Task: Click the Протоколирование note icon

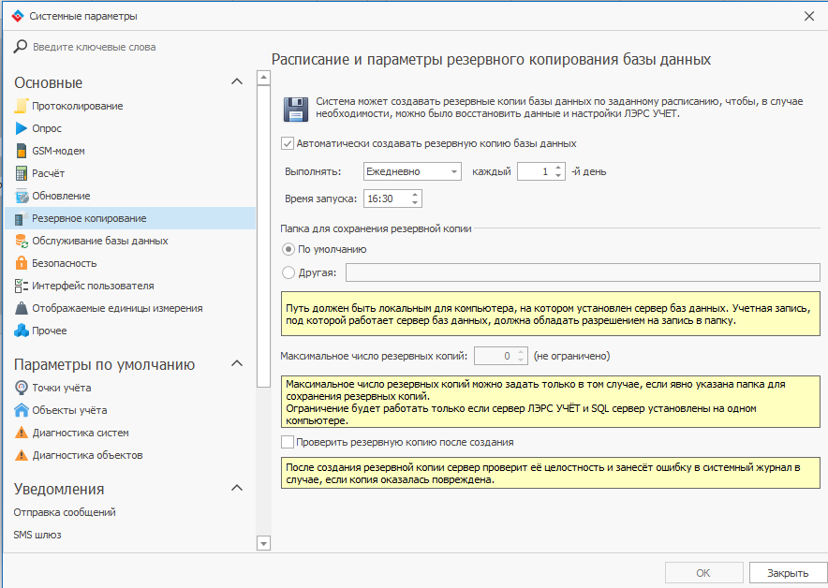Action: (22, 106)
